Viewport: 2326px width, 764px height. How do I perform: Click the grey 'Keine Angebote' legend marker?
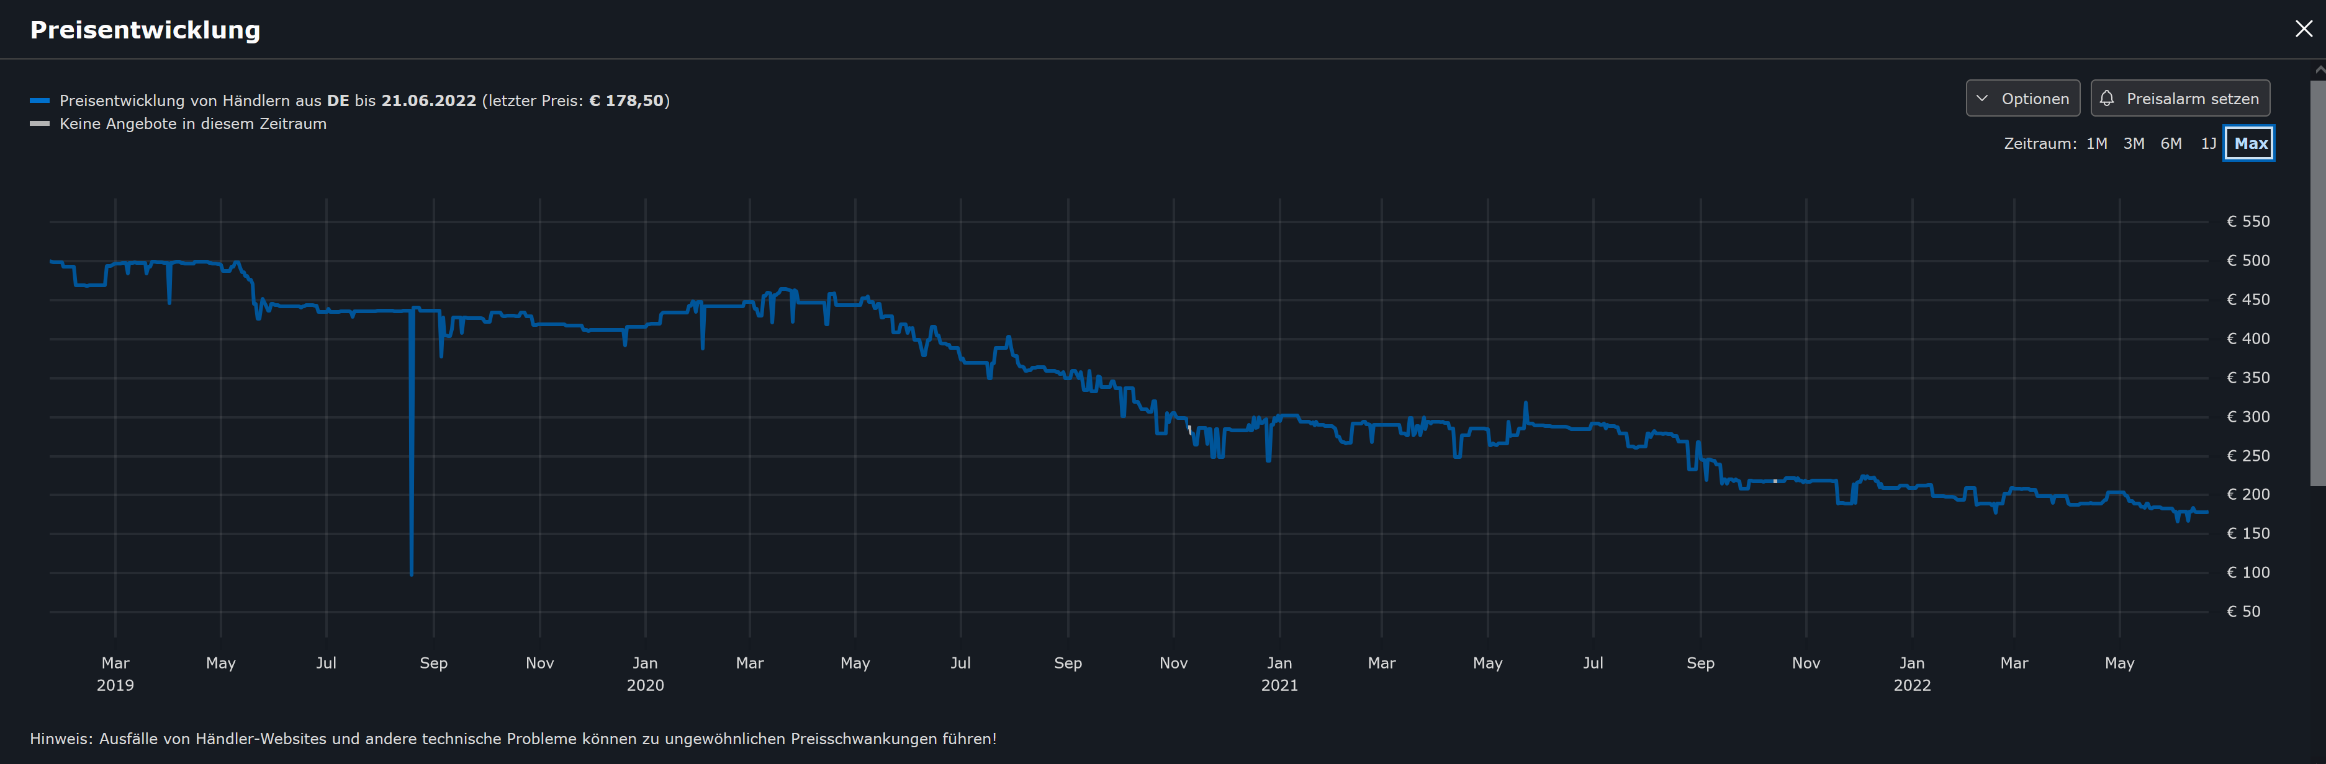pos(40,123)
